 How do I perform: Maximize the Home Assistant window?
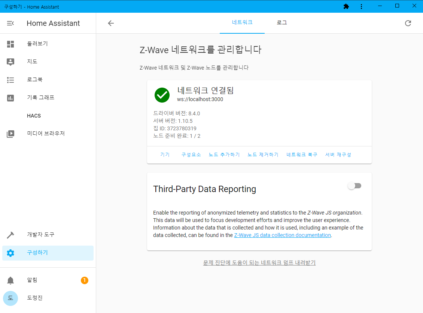[x=397, y=6]
